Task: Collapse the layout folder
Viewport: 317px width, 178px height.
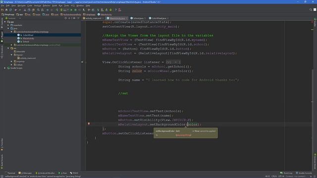Action: click(11, 55)
